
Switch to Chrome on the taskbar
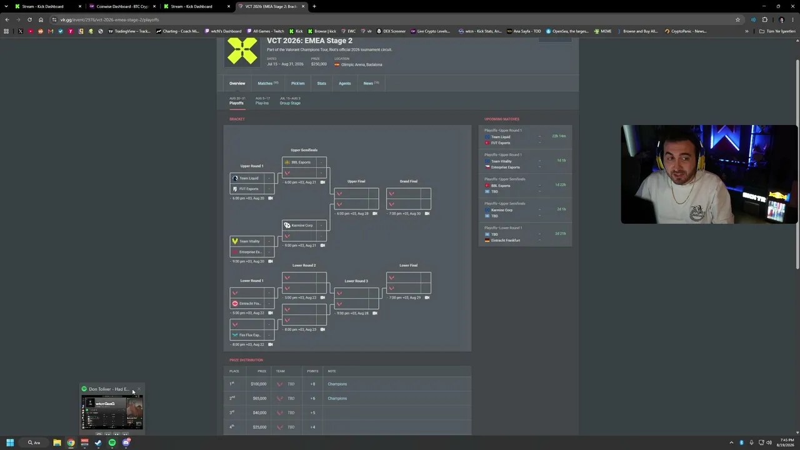[x=71, y=442]
